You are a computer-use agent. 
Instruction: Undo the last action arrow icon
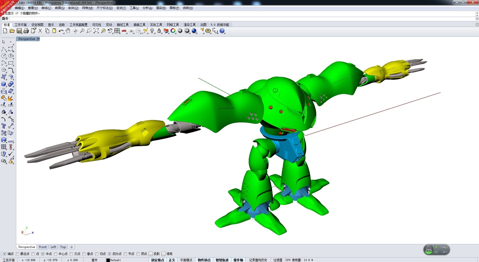point(61,31)
